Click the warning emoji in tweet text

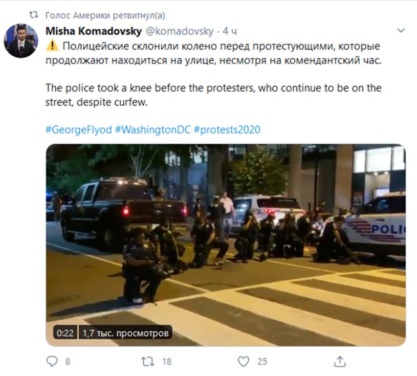coord(52,46)
